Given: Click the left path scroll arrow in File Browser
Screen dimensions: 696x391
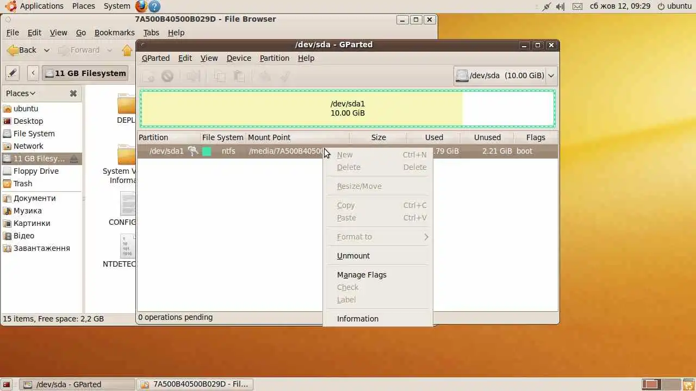Looking at the screenshot, I should pos(33,73).
